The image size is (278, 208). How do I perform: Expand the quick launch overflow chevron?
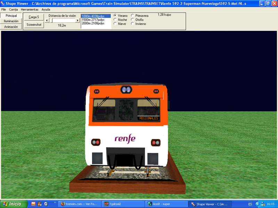pyautogui.click(x=55, y=203)
